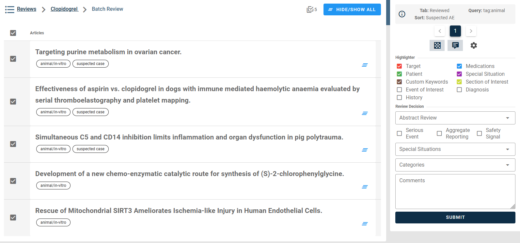The height and width of the screenshot is (243, 520).
Task: Go to next page arrow
Action: pos(471,31)
